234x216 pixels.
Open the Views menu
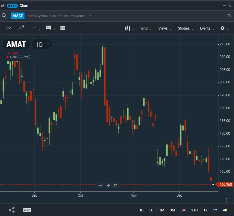[x=165, y=28]
